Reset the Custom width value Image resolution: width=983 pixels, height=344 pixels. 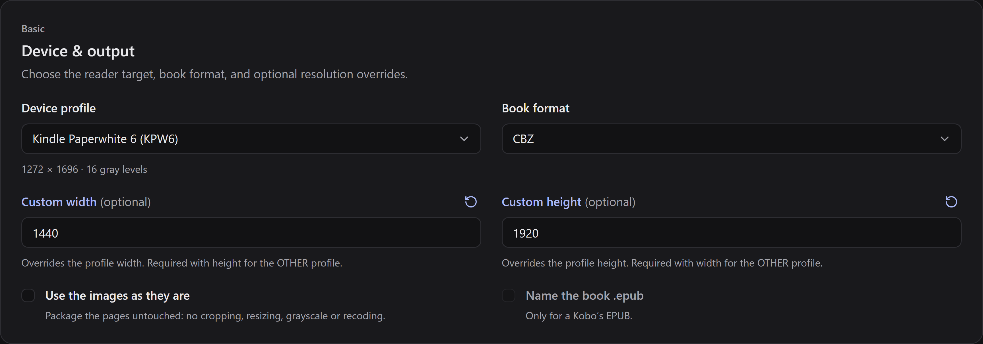click(x=470, y=202)
